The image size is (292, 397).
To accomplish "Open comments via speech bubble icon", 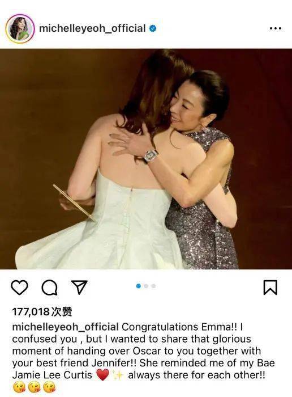I will tap(49, 288).
